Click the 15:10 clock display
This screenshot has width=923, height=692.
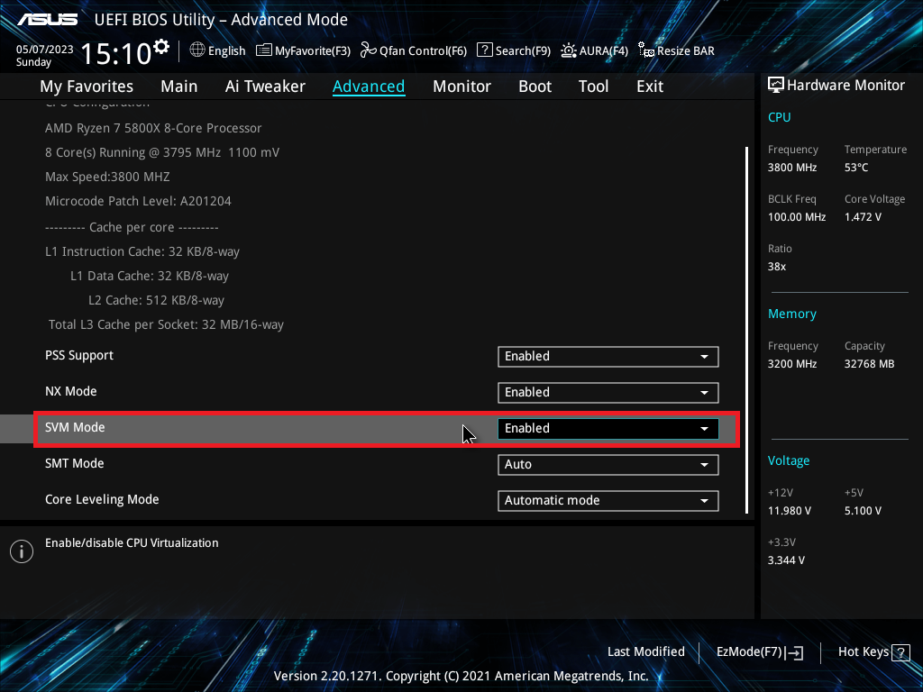[x=116, y=54]
